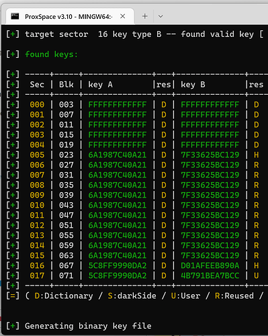The width and height of the screenshot is (268, 336).
Task: Click the 'Blk' column header
Action: (x=66, y=85)
